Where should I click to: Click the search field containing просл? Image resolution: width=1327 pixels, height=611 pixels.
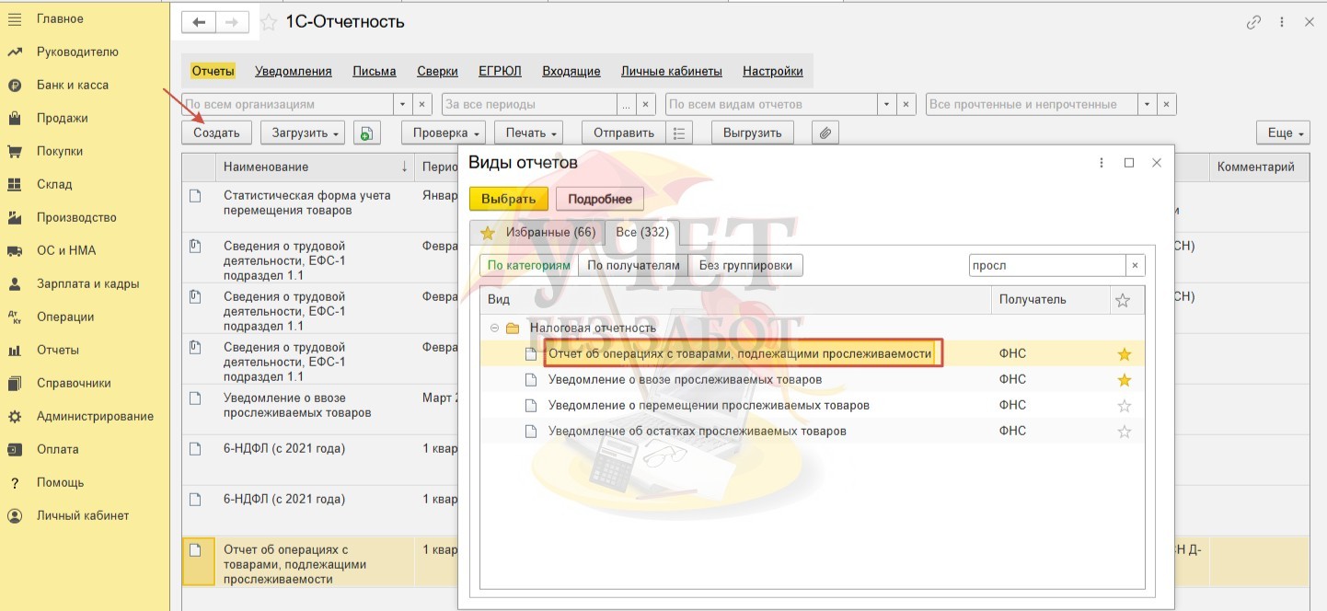[1046, 265]
